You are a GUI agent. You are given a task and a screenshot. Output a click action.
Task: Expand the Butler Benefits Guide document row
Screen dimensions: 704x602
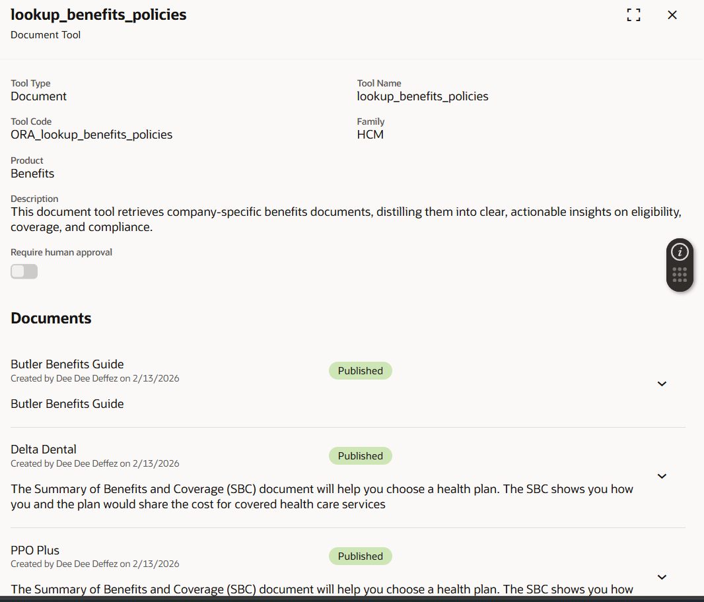pyautogui.click(x=662, y=384)
